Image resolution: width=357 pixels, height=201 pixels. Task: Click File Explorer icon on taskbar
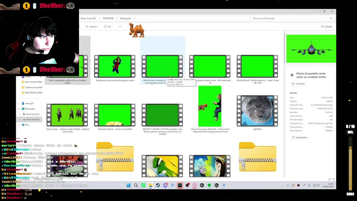point(151,185)
